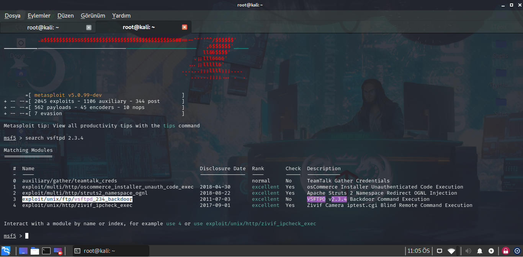
Task: Click auxiliary/gather/teamtalk_creds module row
Action: 70,181
